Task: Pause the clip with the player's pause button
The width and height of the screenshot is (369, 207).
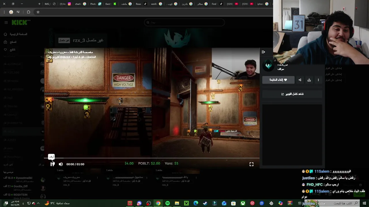Action: [52, 164]
